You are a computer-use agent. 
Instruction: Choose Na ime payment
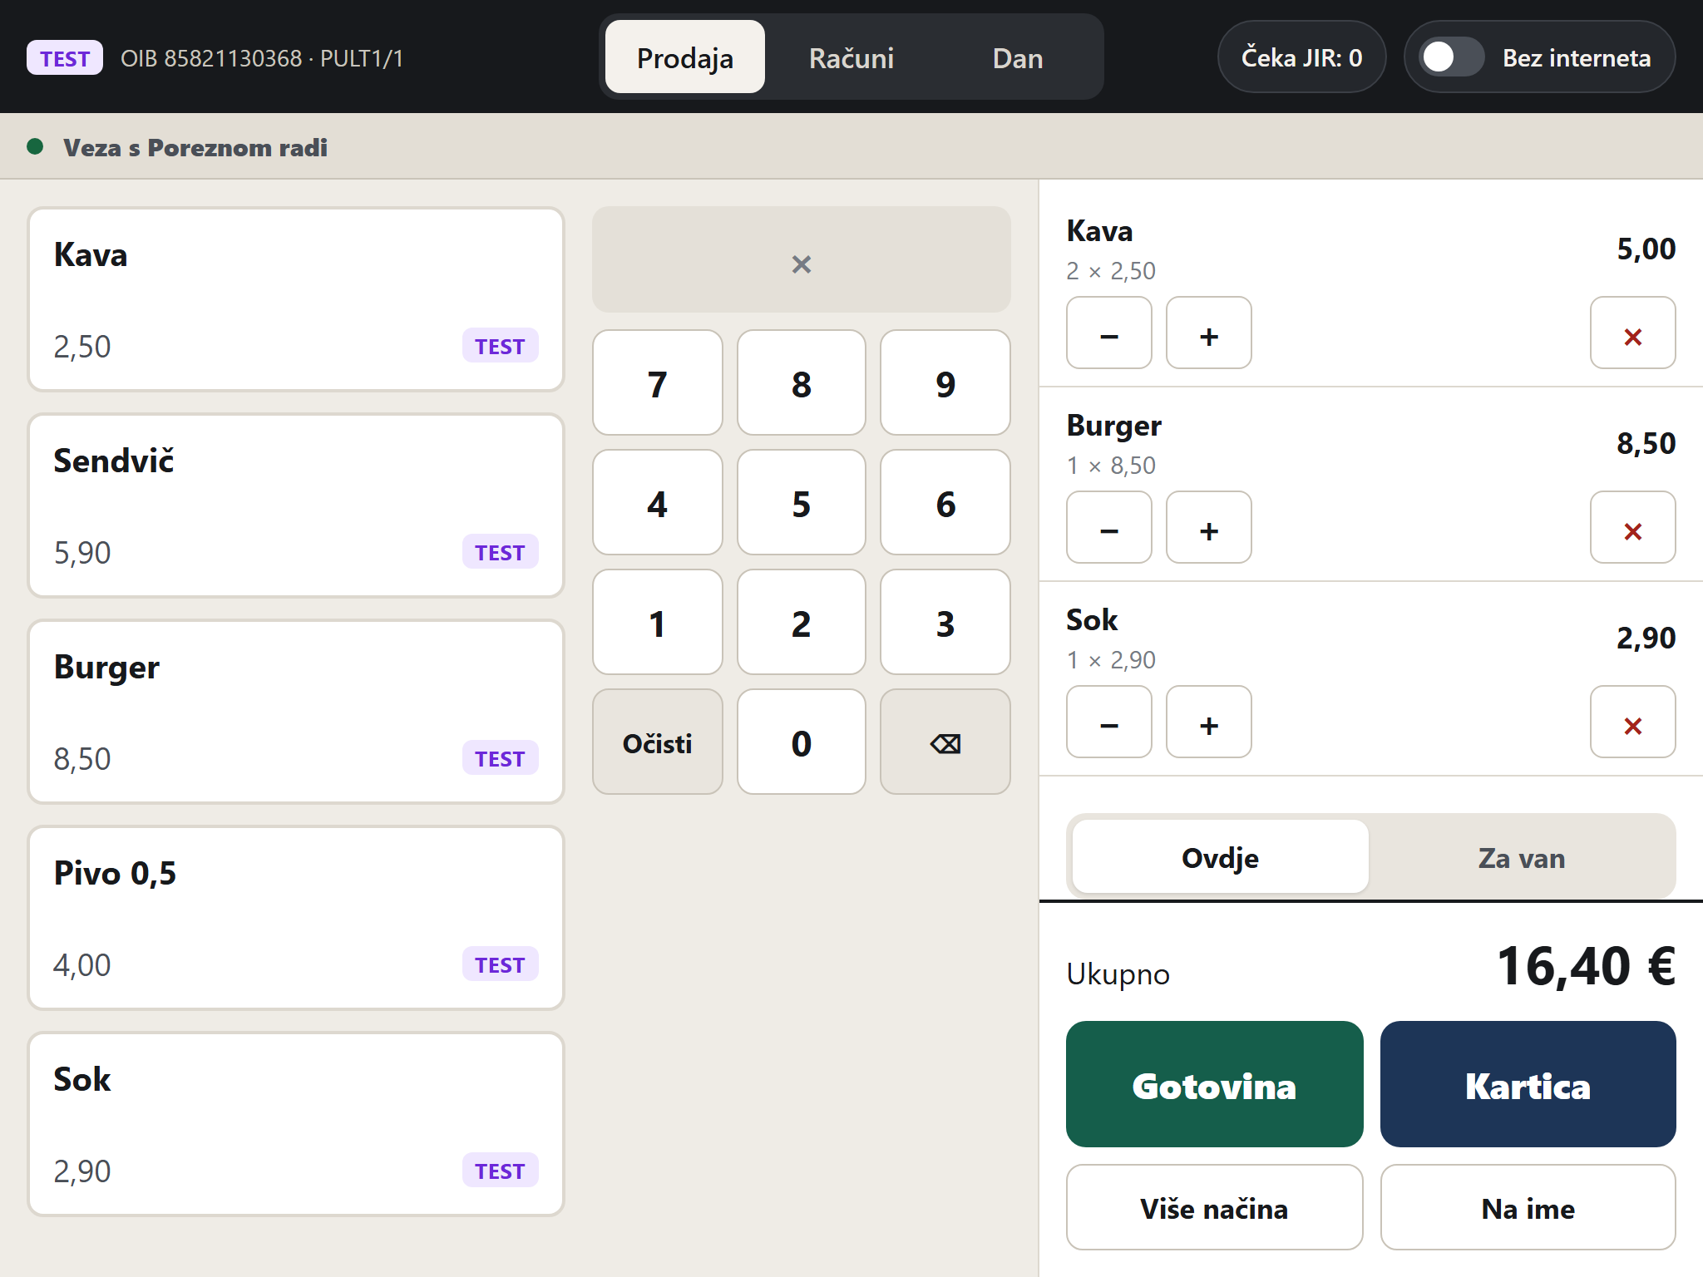click(x=1528, y=1207)
